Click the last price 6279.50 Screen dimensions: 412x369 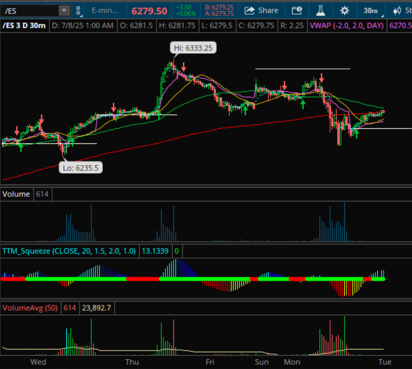(x=149, y=11)
